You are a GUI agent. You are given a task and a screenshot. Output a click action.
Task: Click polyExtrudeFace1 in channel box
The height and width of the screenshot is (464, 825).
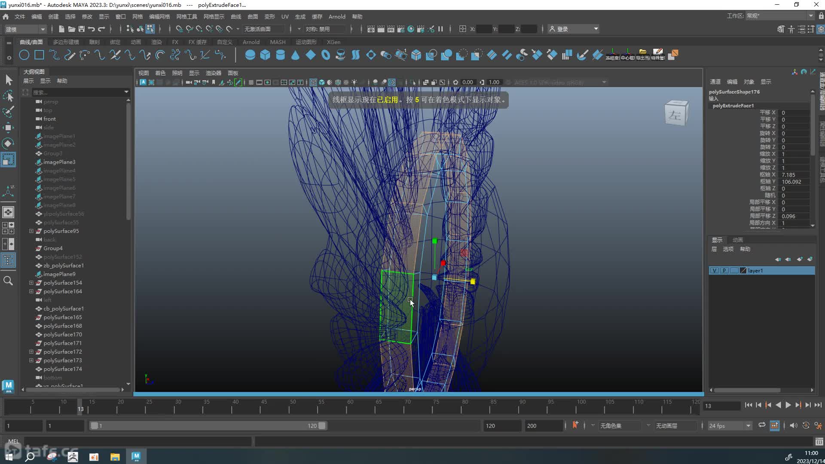tap(733, 106)
